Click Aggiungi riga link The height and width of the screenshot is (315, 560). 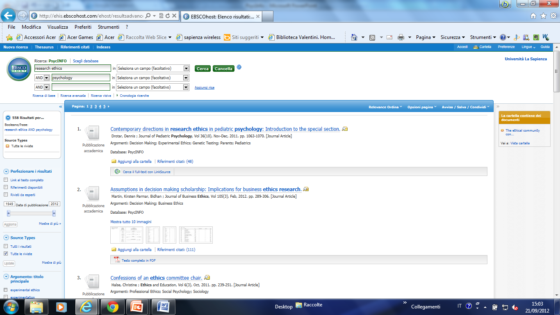[205, 87]
